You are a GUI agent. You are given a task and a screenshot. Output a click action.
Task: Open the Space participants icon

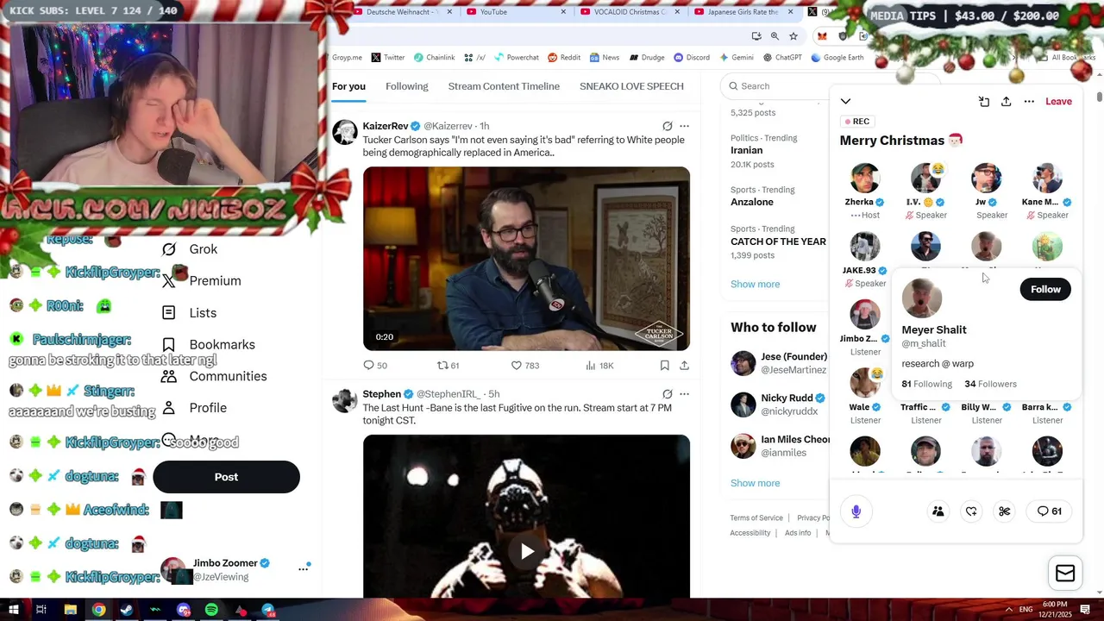tap(938, 511)
